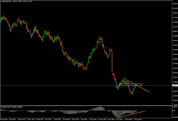Click the GBPAUD,Daily chart title text

(7, 2)
